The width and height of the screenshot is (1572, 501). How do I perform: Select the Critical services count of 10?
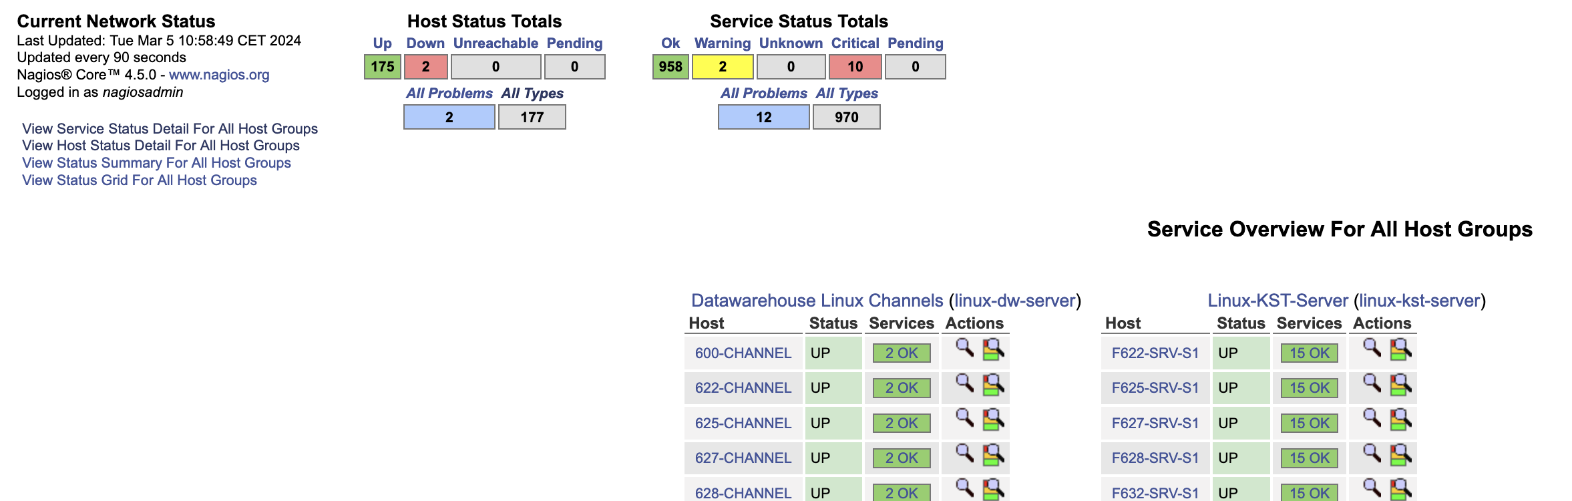[x=855, y=67]
